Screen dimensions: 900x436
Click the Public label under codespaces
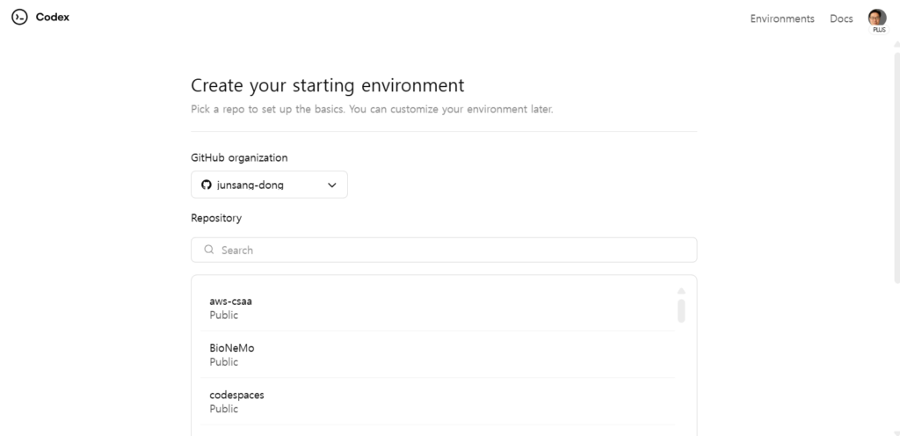point(224,409)
